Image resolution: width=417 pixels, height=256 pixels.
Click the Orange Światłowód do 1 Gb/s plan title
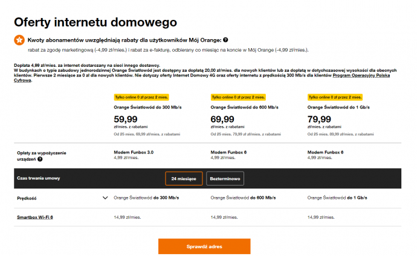[x=338, y=107]
